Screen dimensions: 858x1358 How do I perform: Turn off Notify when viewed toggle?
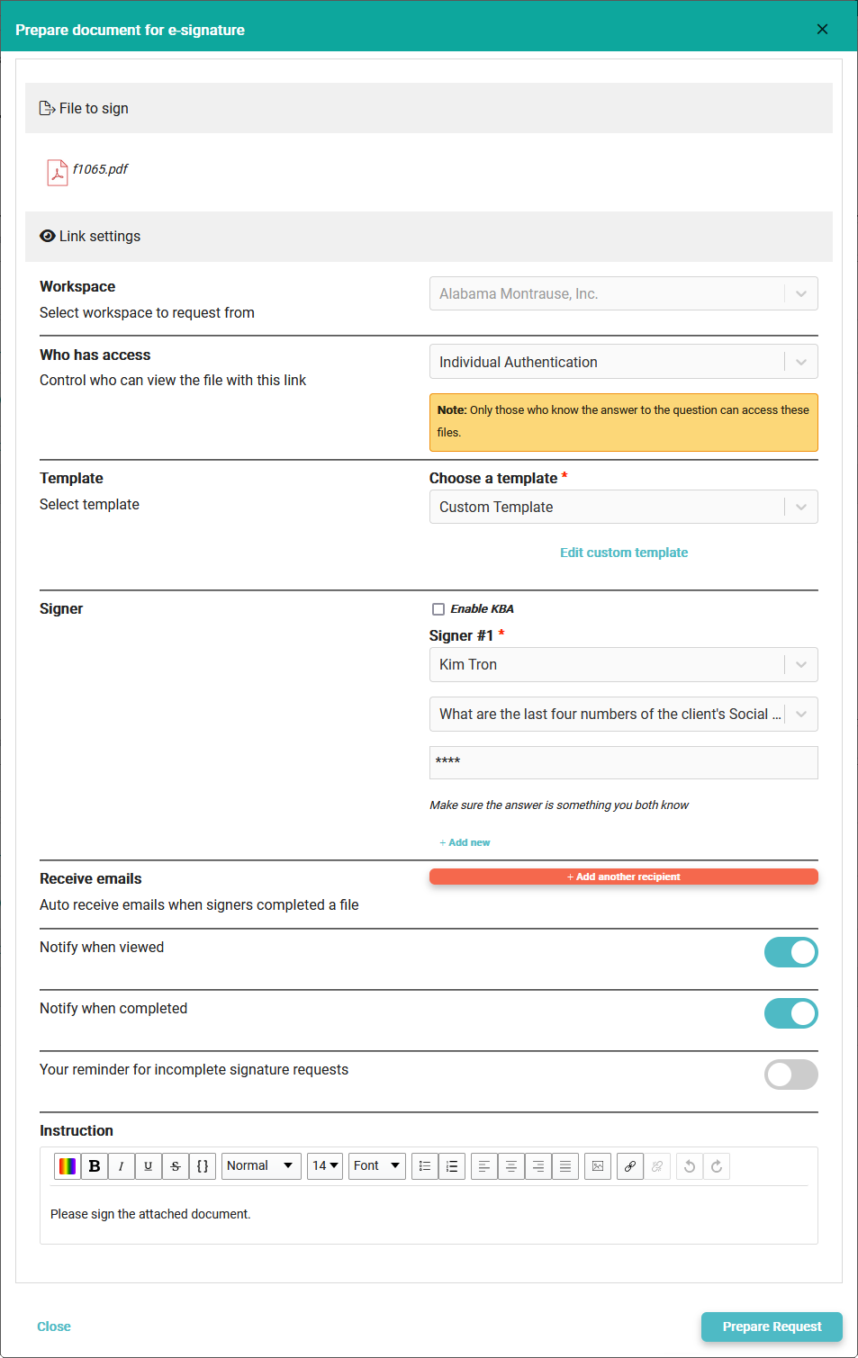pyautogui.click(x=790, y=952)
